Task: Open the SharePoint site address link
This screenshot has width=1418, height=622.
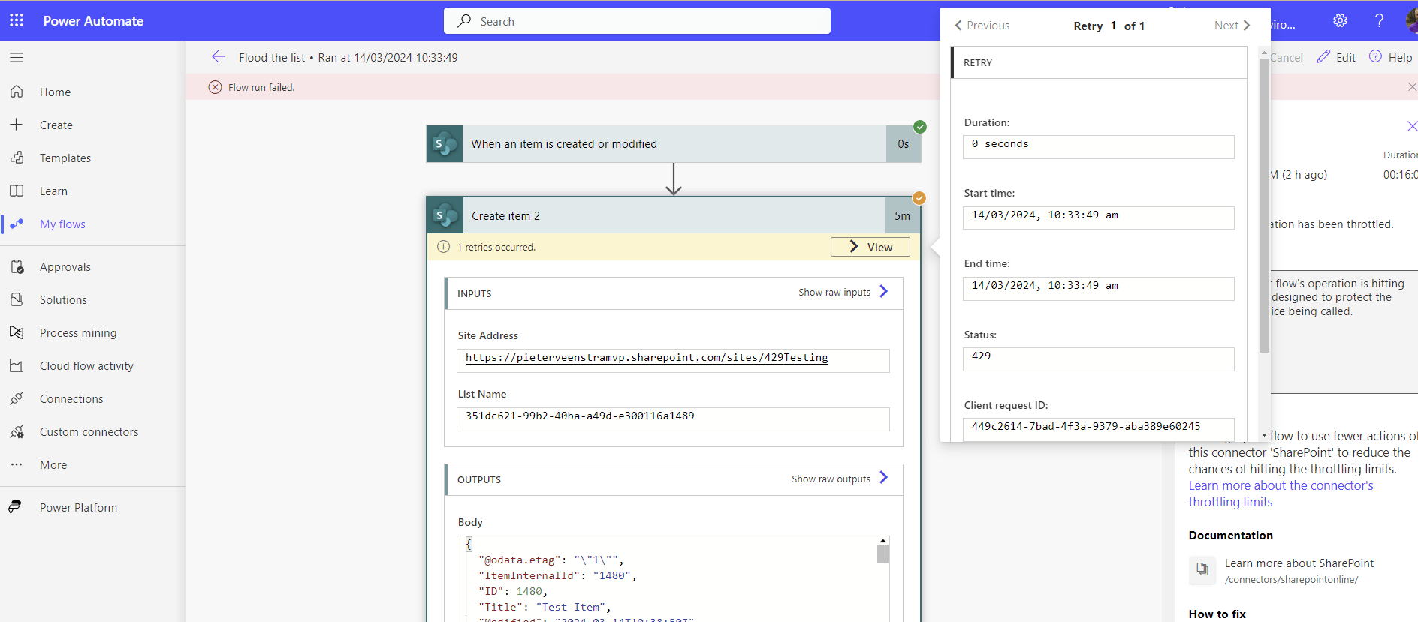Action: (647, 358)
